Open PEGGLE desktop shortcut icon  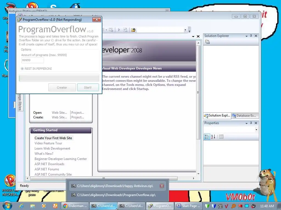click(10, 181)
